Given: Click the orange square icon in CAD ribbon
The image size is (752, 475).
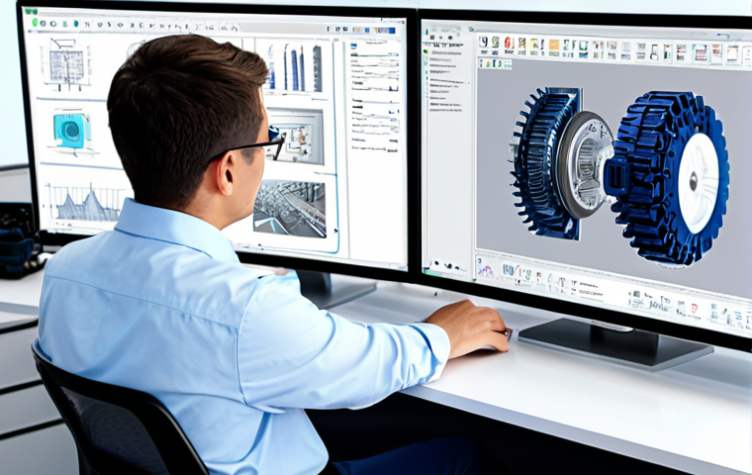Looking at the screenshot, I should click(554, 46).
